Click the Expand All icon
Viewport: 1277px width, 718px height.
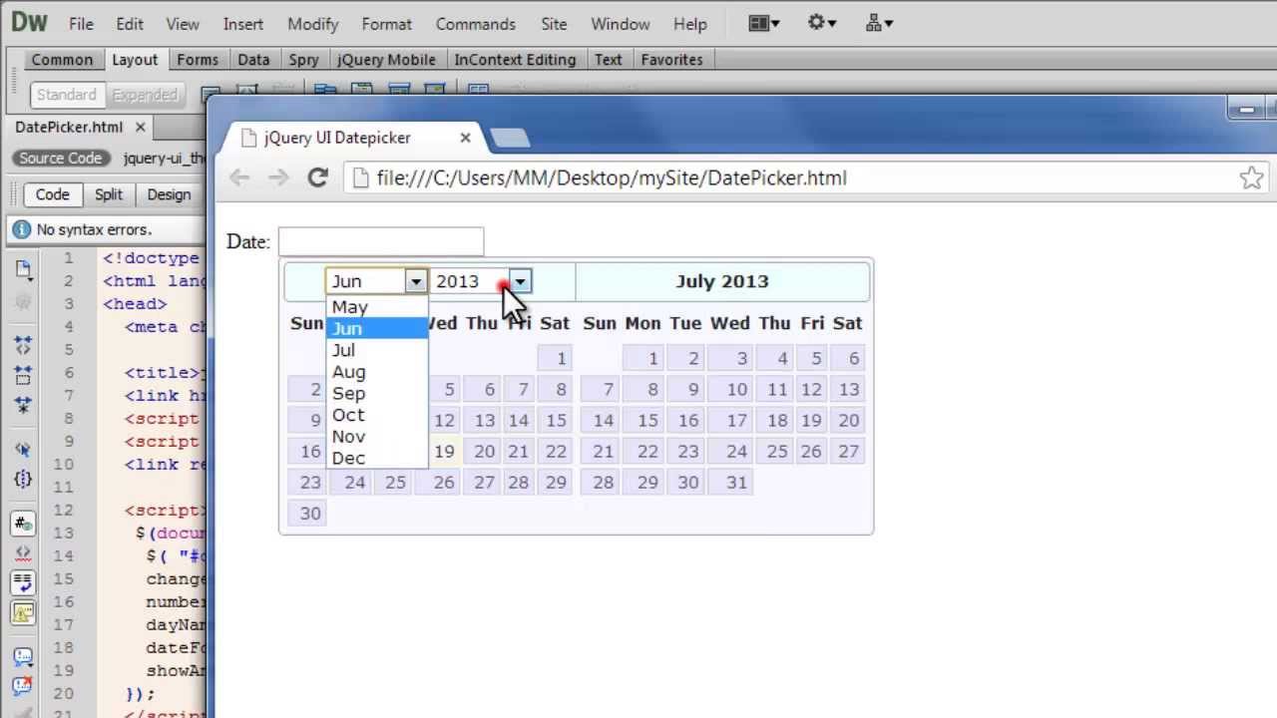pyautogui.click(x=23, y=406)
